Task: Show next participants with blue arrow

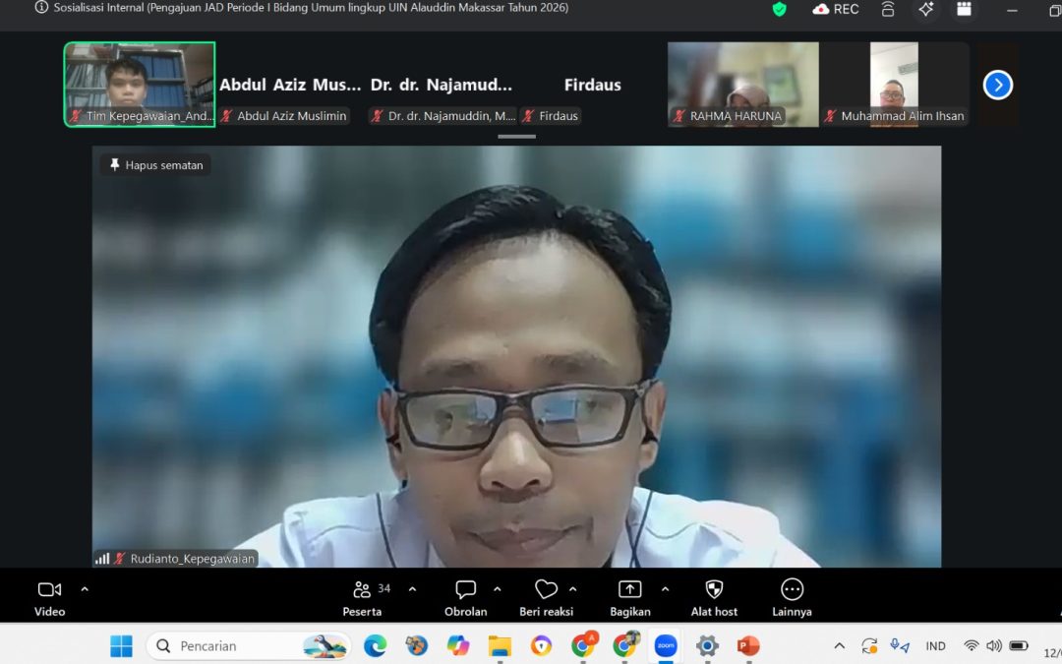Action: tap(998, 86)
